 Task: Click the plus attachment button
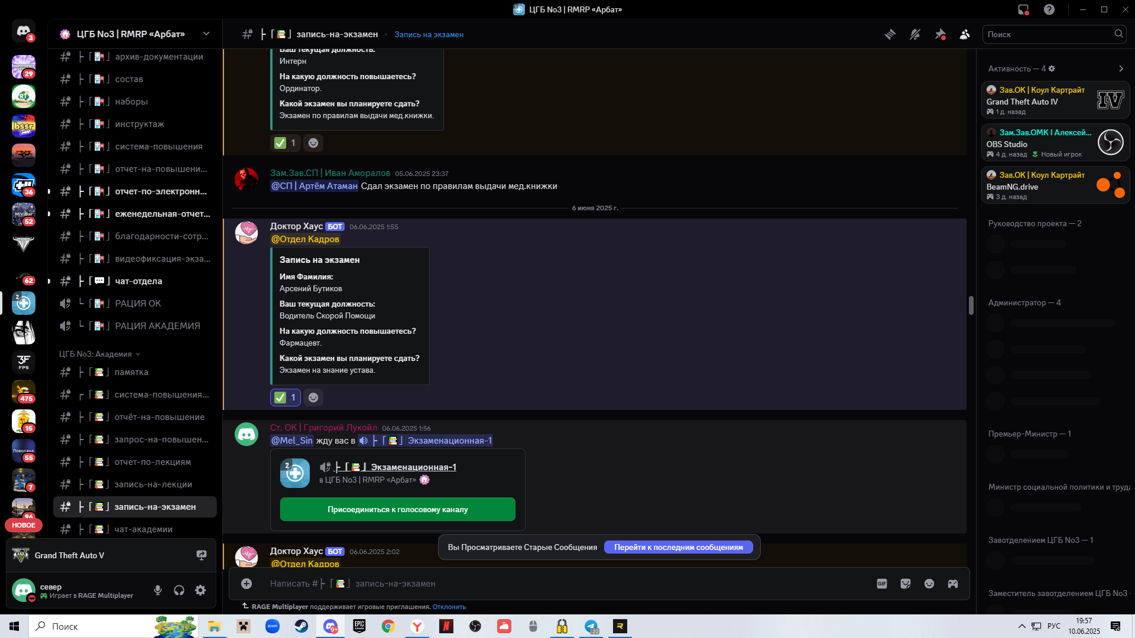(x=247, y=584)
